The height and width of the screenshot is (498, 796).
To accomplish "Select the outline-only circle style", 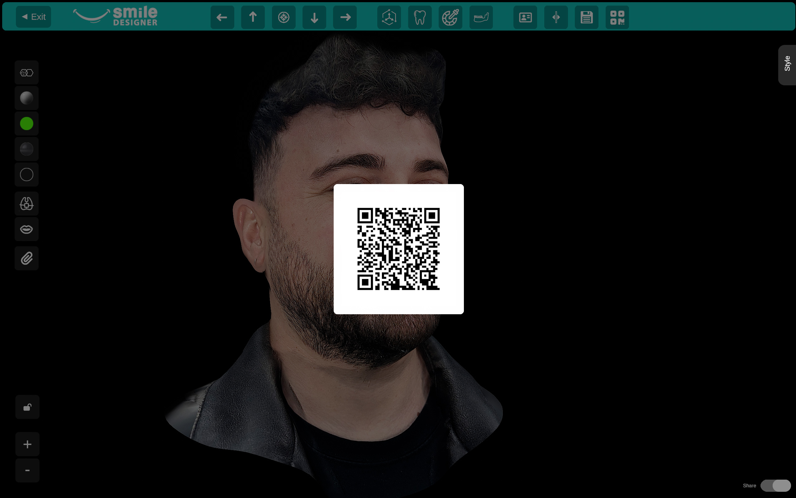I will pos(27,174).
